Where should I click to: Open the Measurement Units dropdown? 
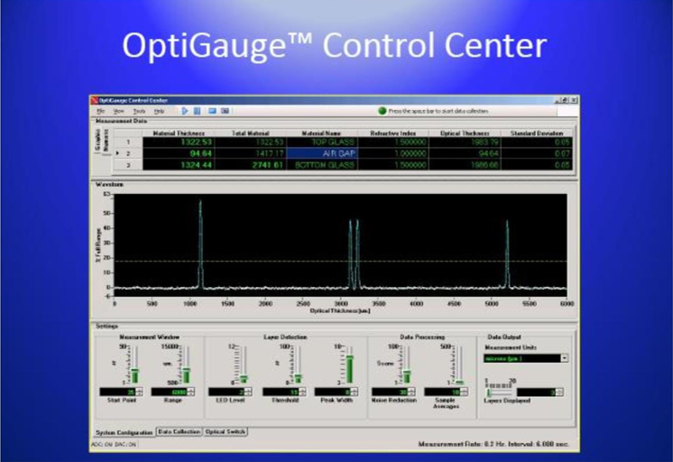tap(565, 358)
